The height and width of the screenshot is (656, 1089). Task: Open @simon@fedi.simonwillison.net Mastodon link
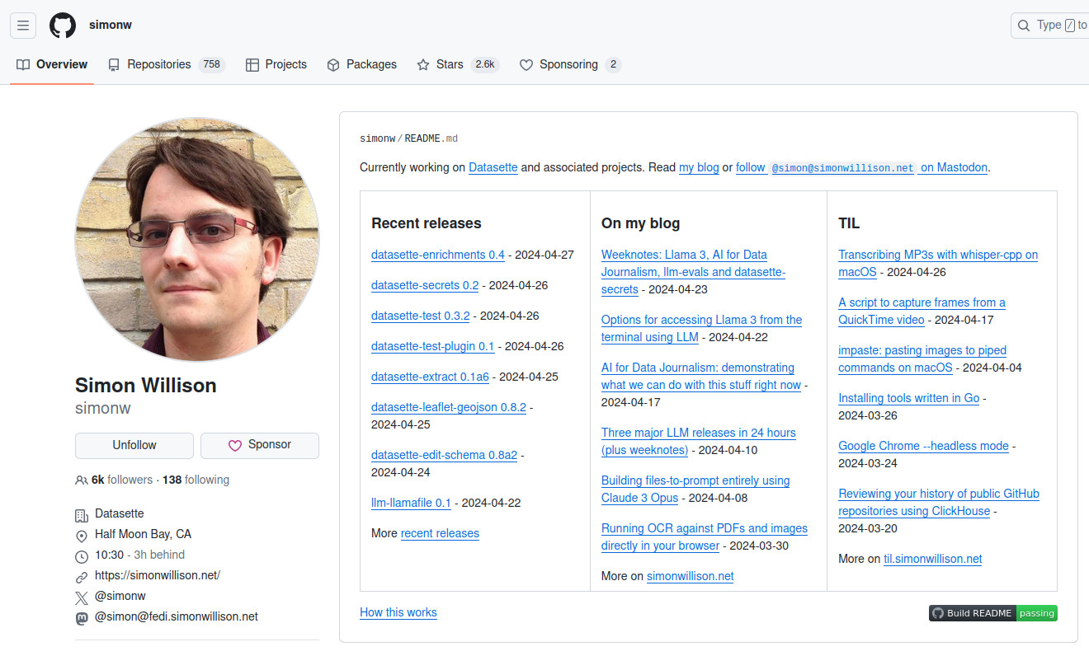coord(177,616)
